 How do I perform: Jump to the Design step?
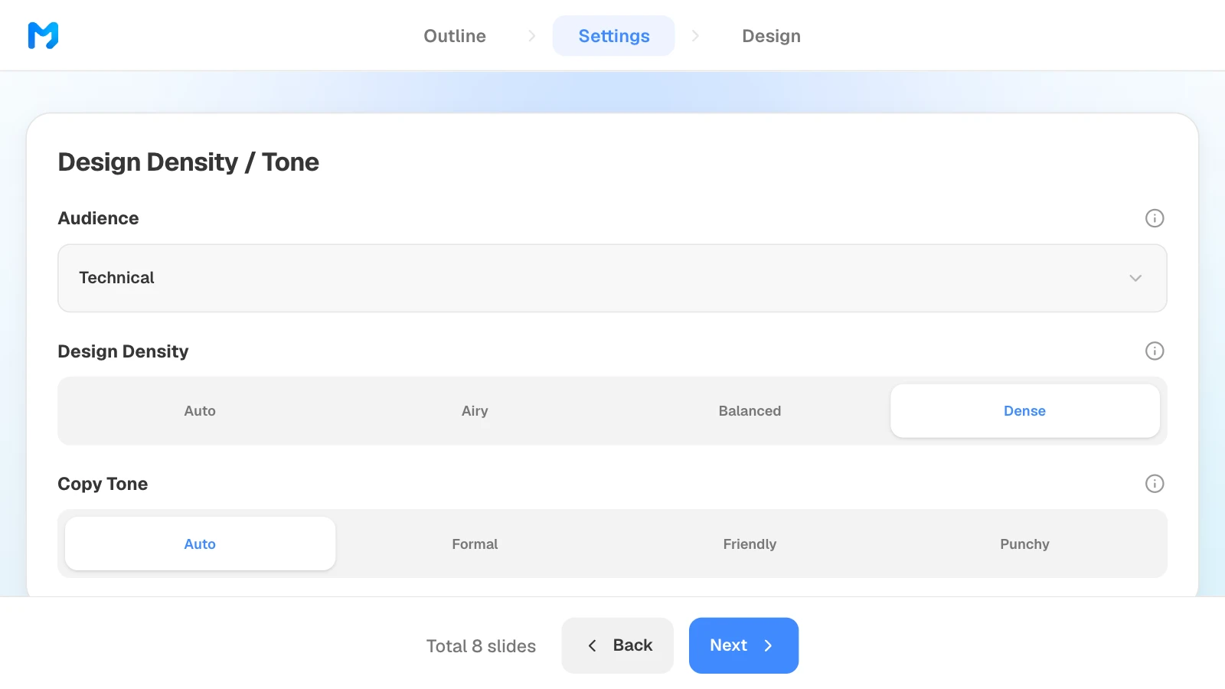tap(771, 36)
